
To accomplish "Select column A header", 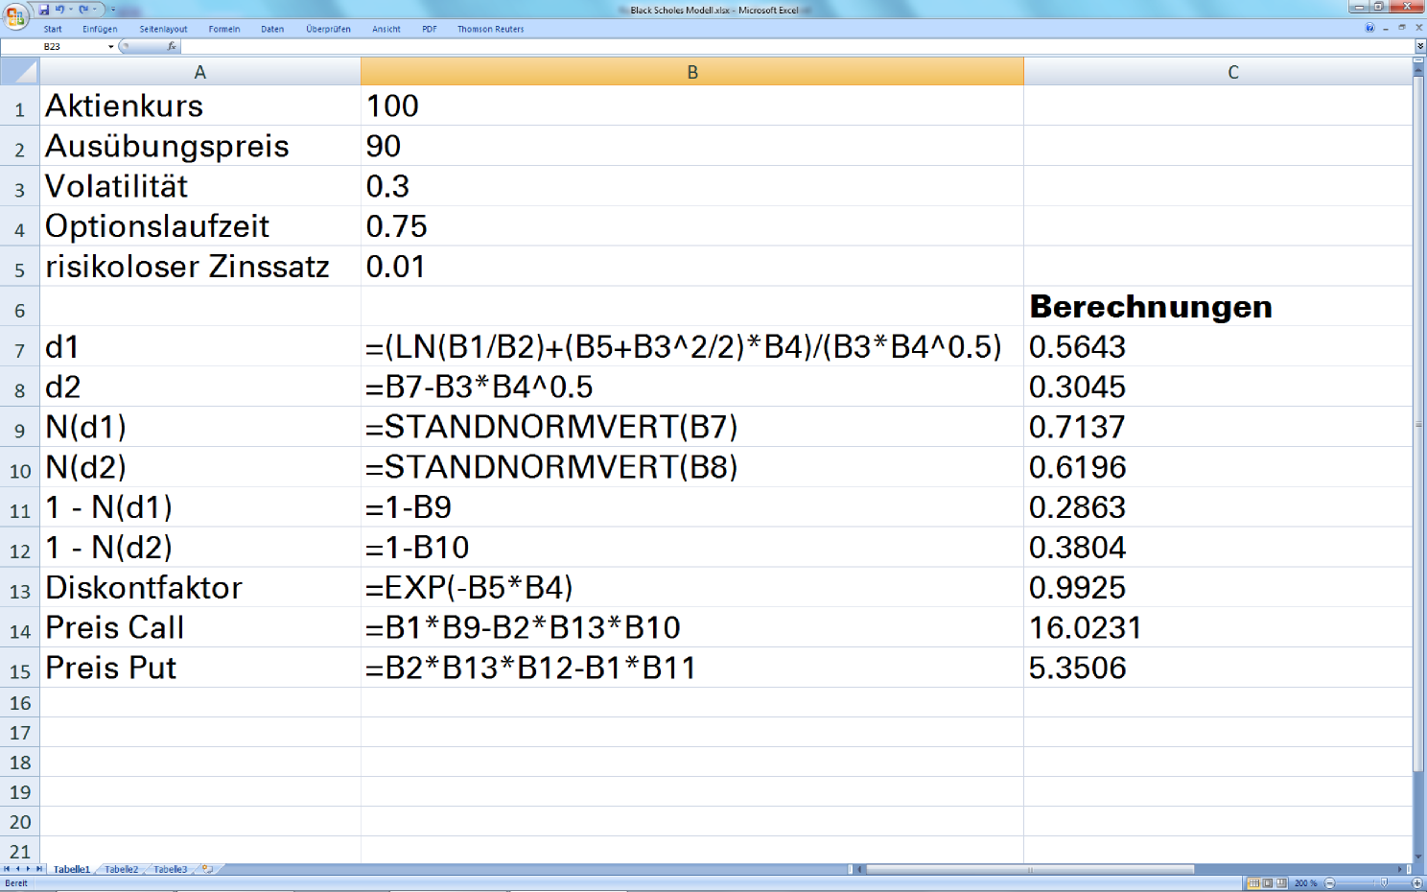I will pos(199,72).
